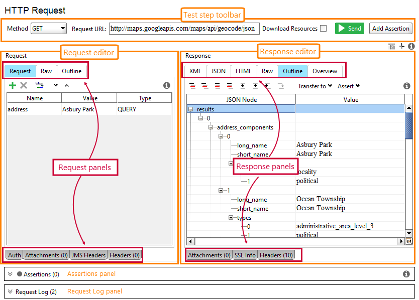Open the Auth request panel
Image resolution: width=419 pixels, height=300 pixels.
click(15, 255)
